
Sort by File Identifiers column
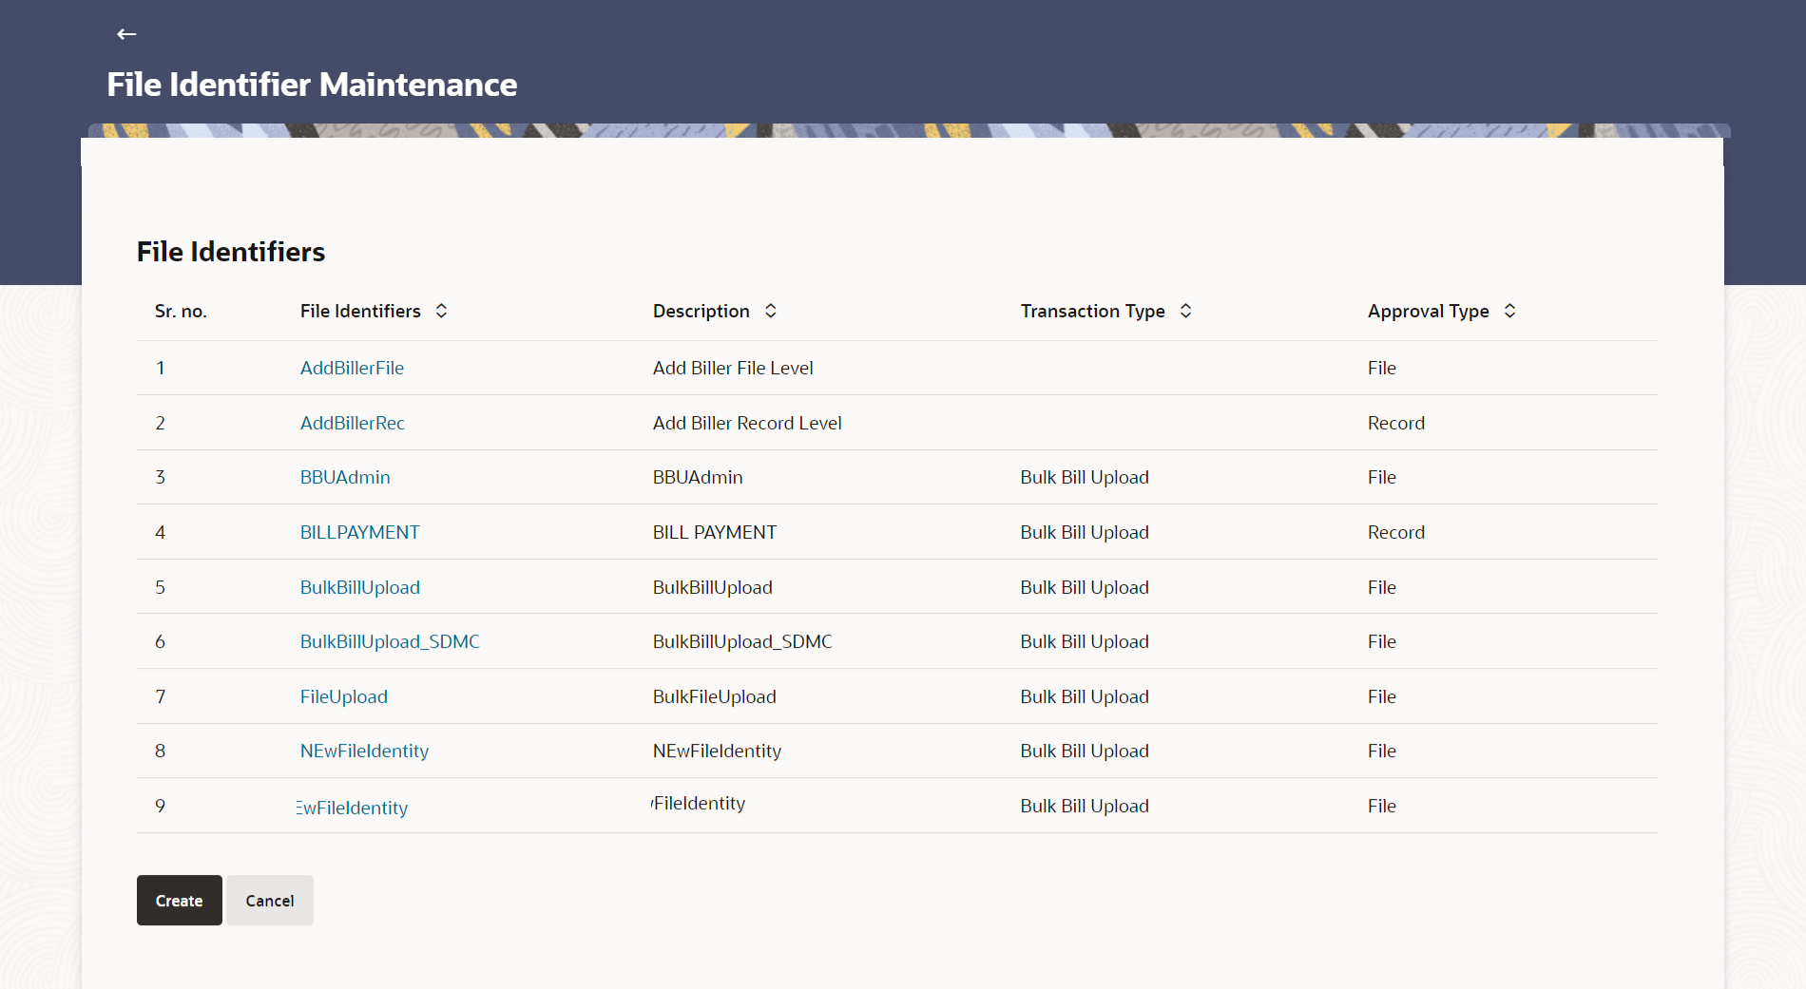point(441,311)
